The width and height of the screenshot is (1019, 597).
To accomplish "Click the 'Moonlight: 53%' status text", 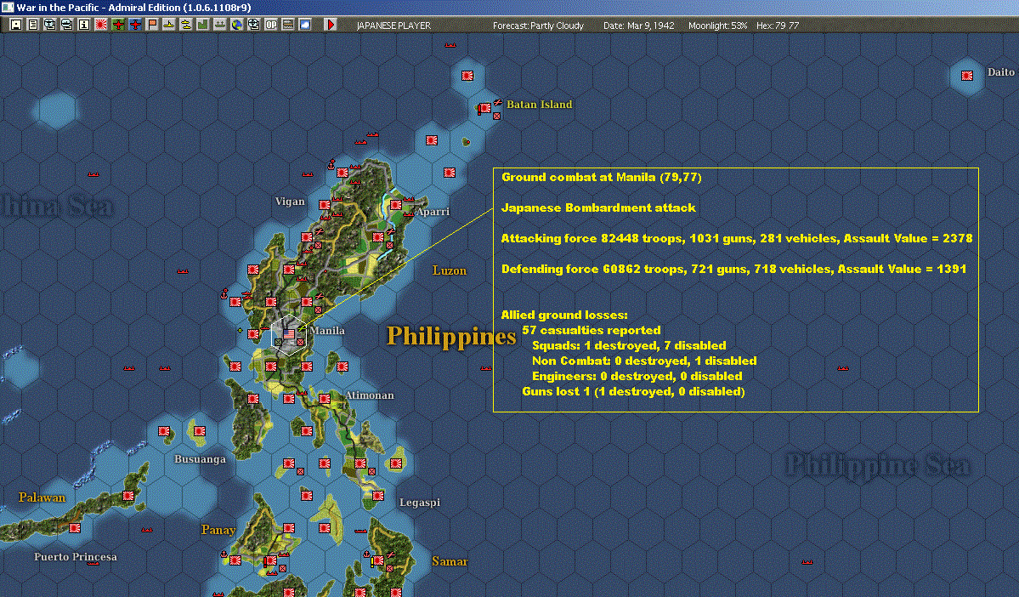I will click(x=717, y=26).
